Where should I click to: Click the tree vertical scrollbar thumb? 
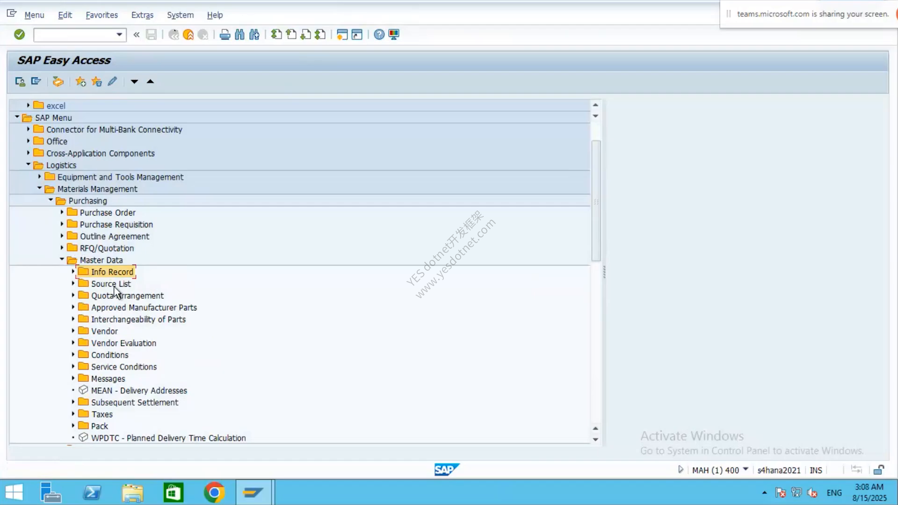click(596, 201)
